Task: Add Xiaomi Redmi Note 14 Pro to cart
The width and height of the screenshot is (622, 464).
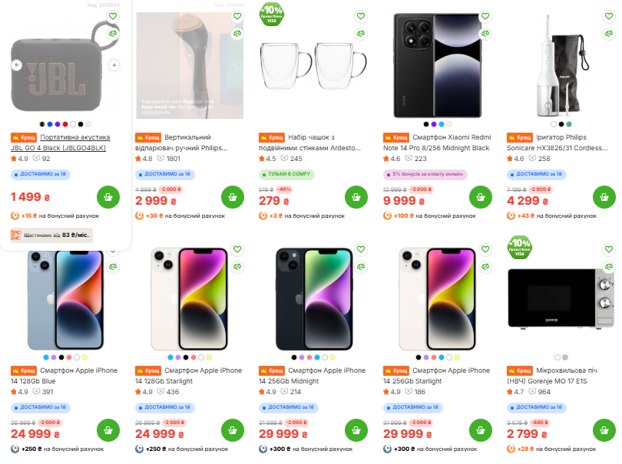Action: (480, 196)
